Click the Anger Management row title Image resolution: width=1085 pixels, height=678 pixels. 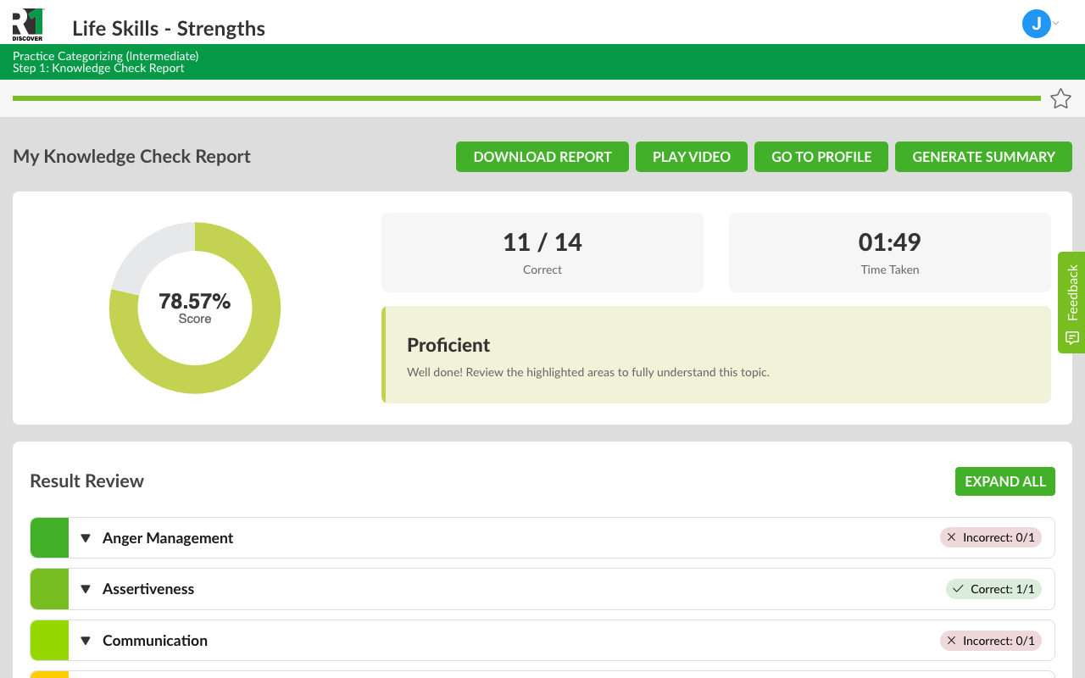[168, 538]
